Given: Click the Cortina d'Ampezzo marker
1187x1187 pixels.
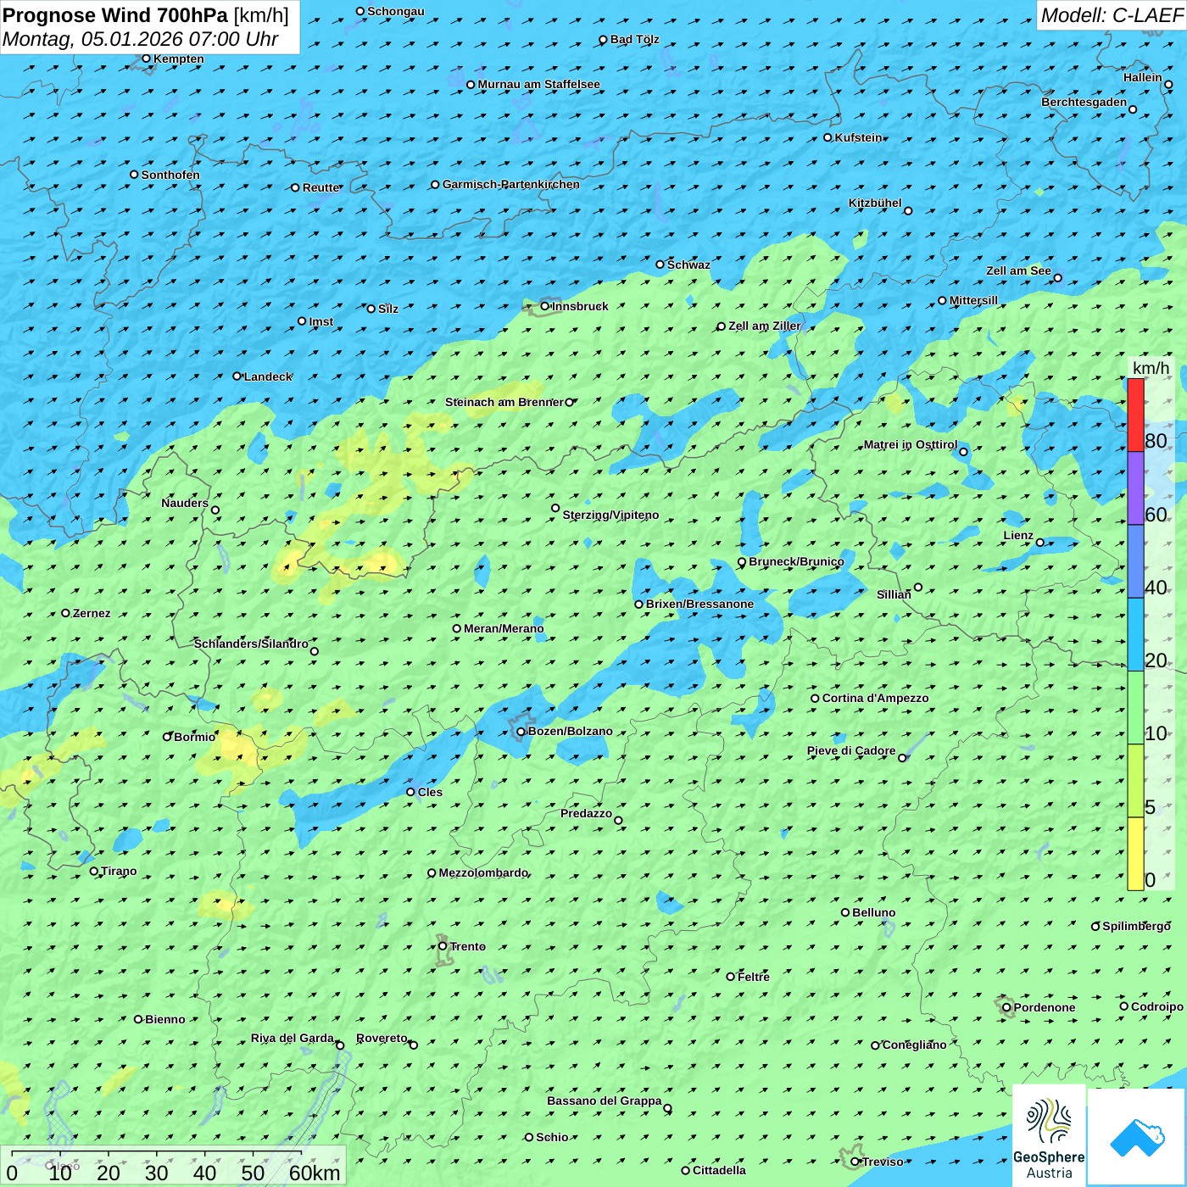Looking at the screenshot, I should [x=816, y=699].
